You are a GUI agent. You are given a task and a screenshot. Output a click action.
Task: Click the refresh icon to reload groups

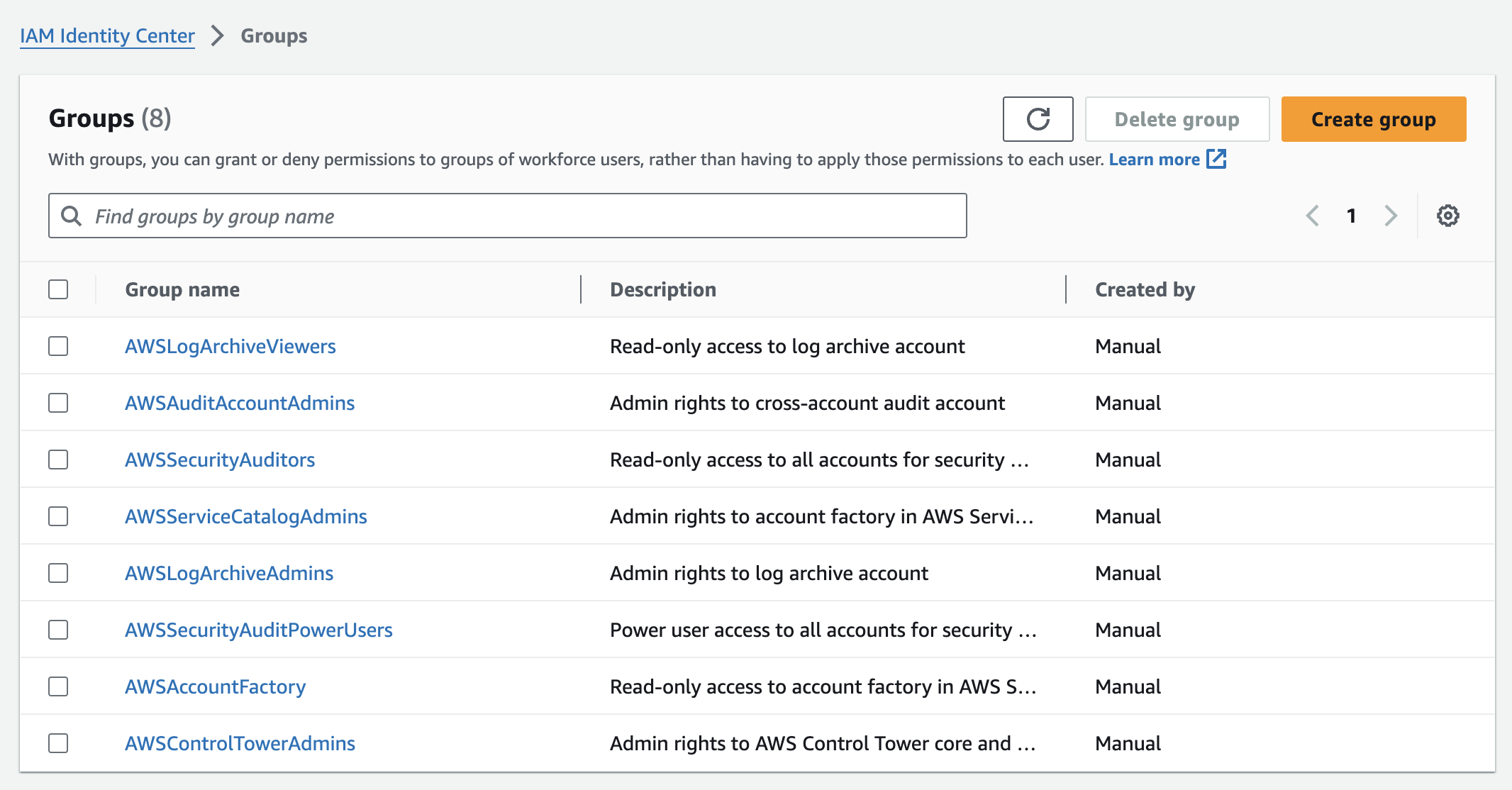click(1039, 118)
